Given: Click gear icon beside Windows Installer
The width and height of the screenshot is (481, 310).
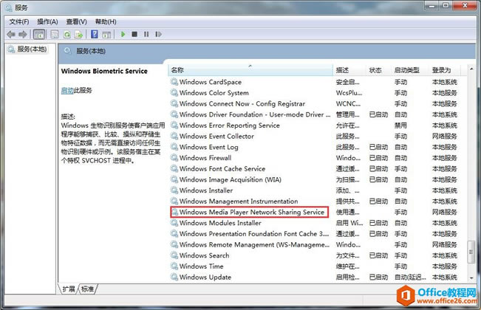Looking at the screenshot, I should pyautogui.click(x=174, y=190).
